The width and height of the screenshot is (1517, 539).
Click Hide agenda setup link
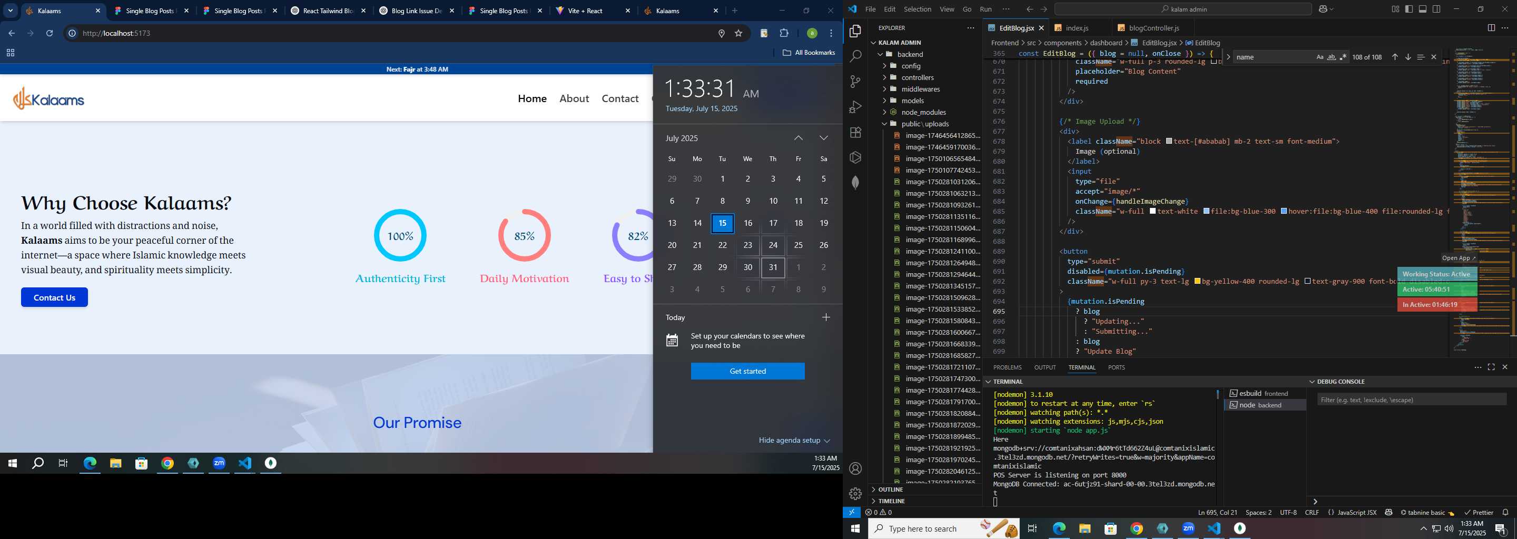click(794, 441)
